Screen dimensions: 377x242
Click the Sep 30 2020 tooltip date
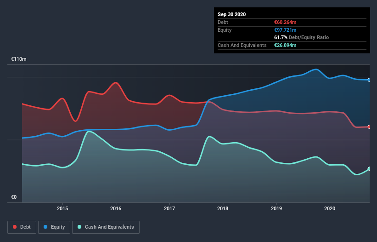tap(232, 14)
